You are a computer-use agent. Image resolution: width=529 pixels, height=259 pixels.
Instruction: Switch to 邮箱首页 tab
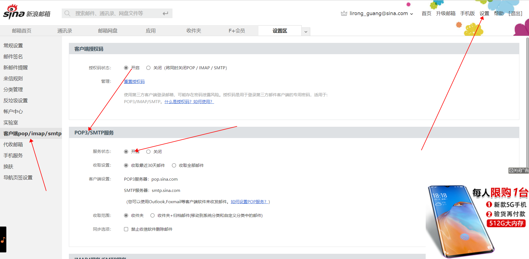pos(21,31)
